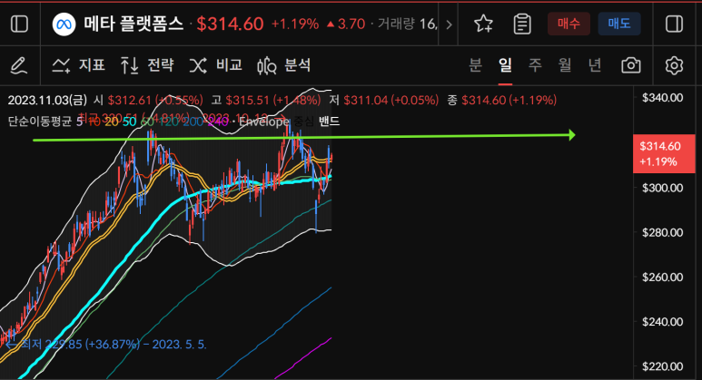This screenshot has width=702, height=380.
Task: Click the $280.00 price axis label
Action: coord(663,232)
